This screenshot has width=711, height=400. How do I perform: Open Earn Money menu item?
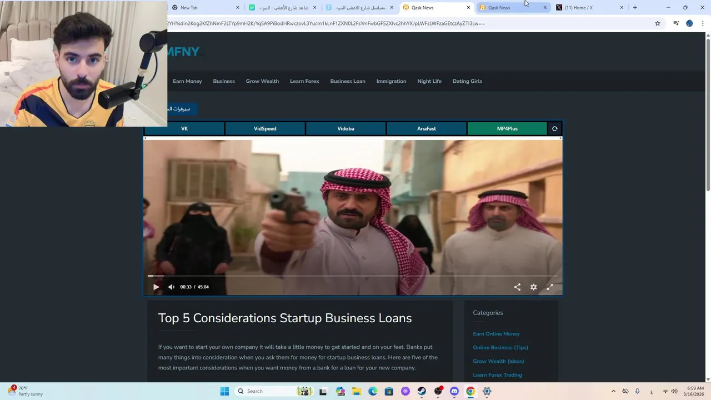[187, 81]
